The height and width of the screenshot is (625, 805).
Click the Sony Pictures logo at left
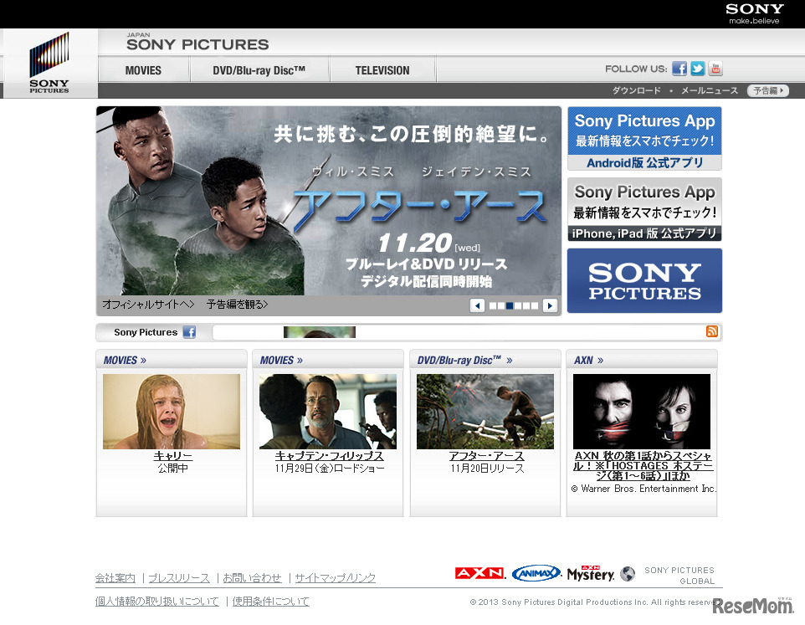49,63
